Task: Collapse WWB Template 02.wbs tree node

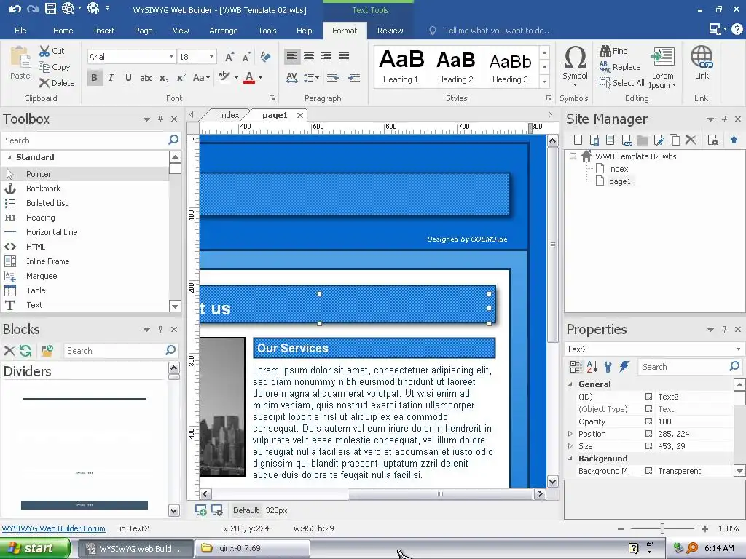Action: 573,156
